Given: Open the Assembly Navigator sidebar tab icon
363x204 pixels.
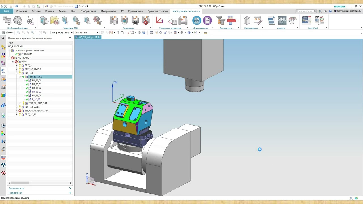Looking at the screenshot, I should 3,47.
